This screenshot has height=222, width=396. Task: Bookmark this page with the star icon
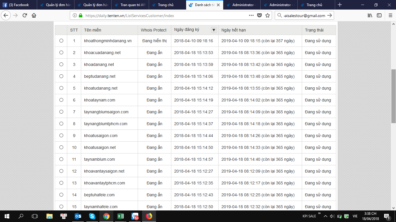point(268,16)
